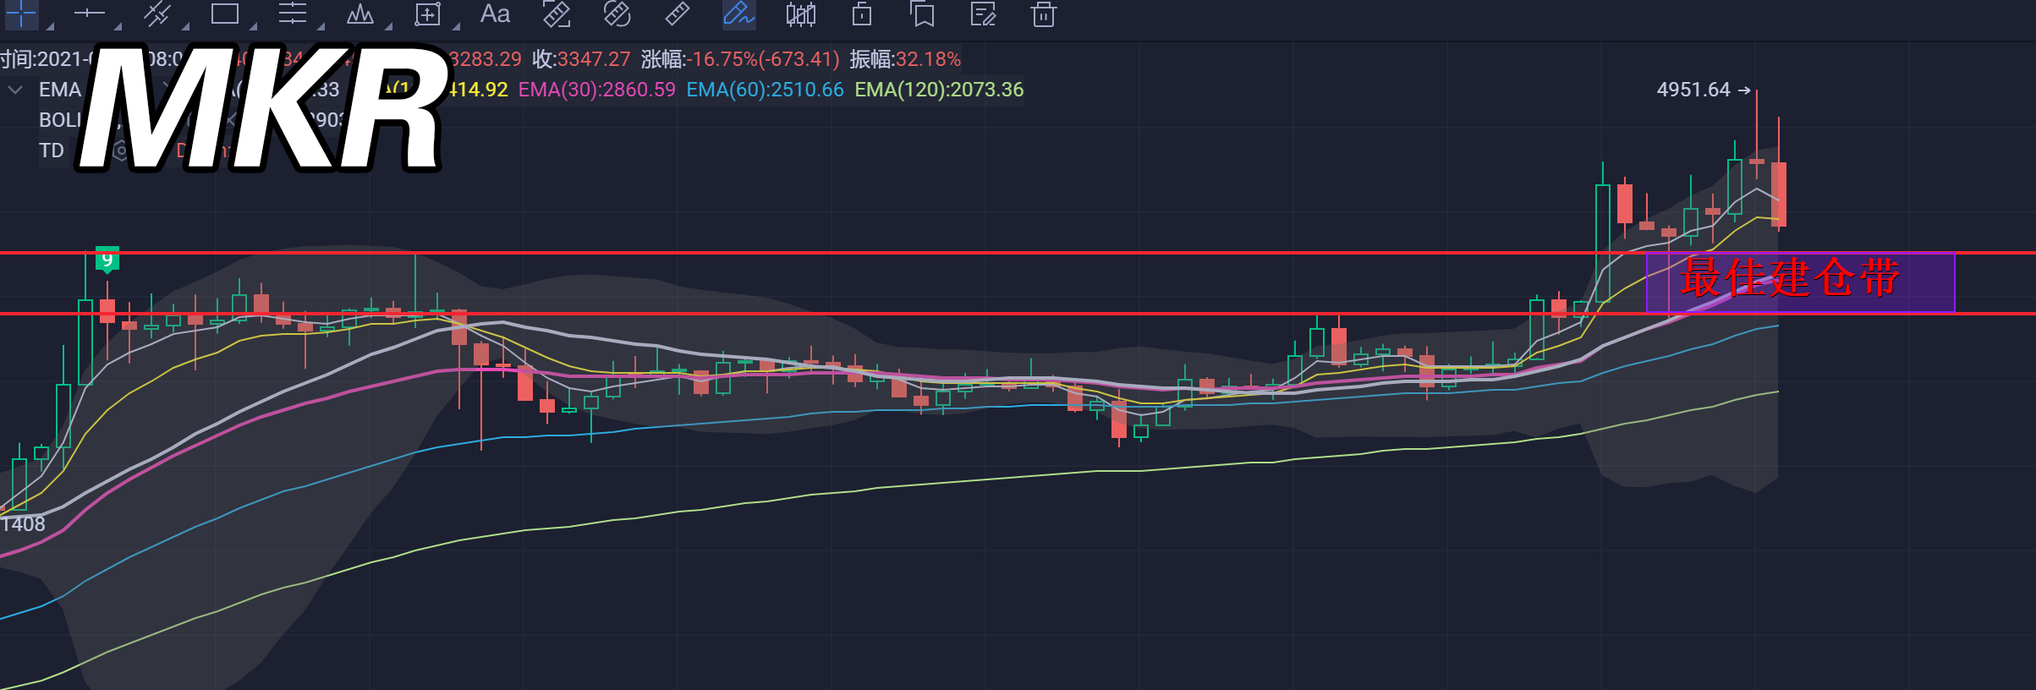Open the crosshair tool variants arrow
The height and width of the screenshot is (690, 2036).
coord(50,26)
